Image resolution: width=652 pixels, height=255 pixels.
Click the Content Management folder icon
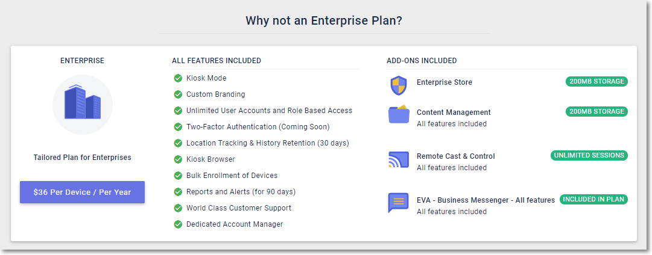click(x=399, y=114)
